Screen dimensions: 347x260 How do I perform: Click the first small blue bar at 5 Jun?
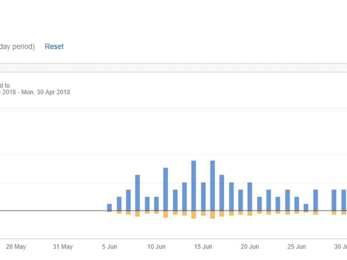click(110, 207)
